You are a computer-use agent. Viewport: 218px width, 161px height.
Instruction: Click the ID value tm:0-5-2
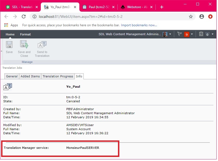pos(73,97)
